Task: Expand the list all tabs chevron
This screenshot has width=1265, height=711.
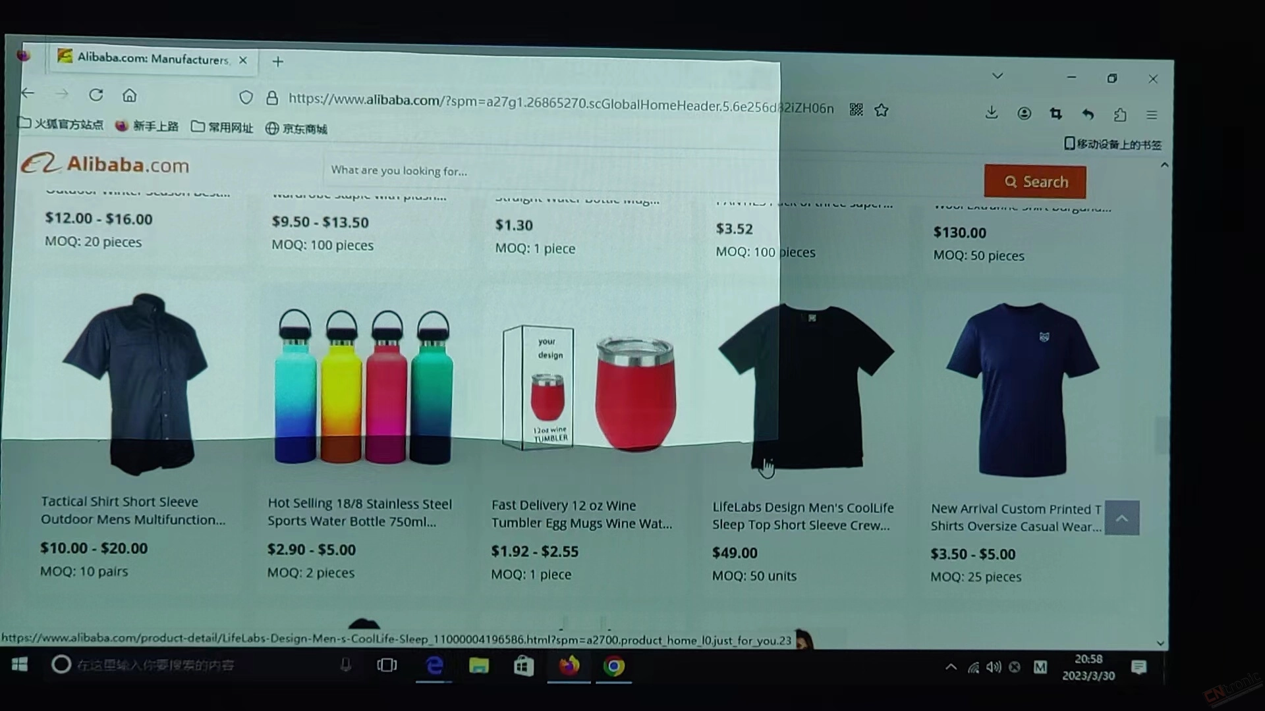Action: pyautogui.click(x=998, y=76)
